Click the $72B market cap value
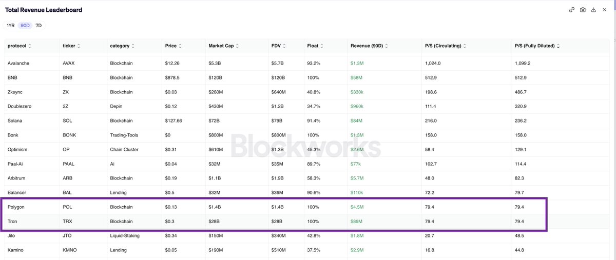Screen dimensions: 616x260 [x=215, y=121]
